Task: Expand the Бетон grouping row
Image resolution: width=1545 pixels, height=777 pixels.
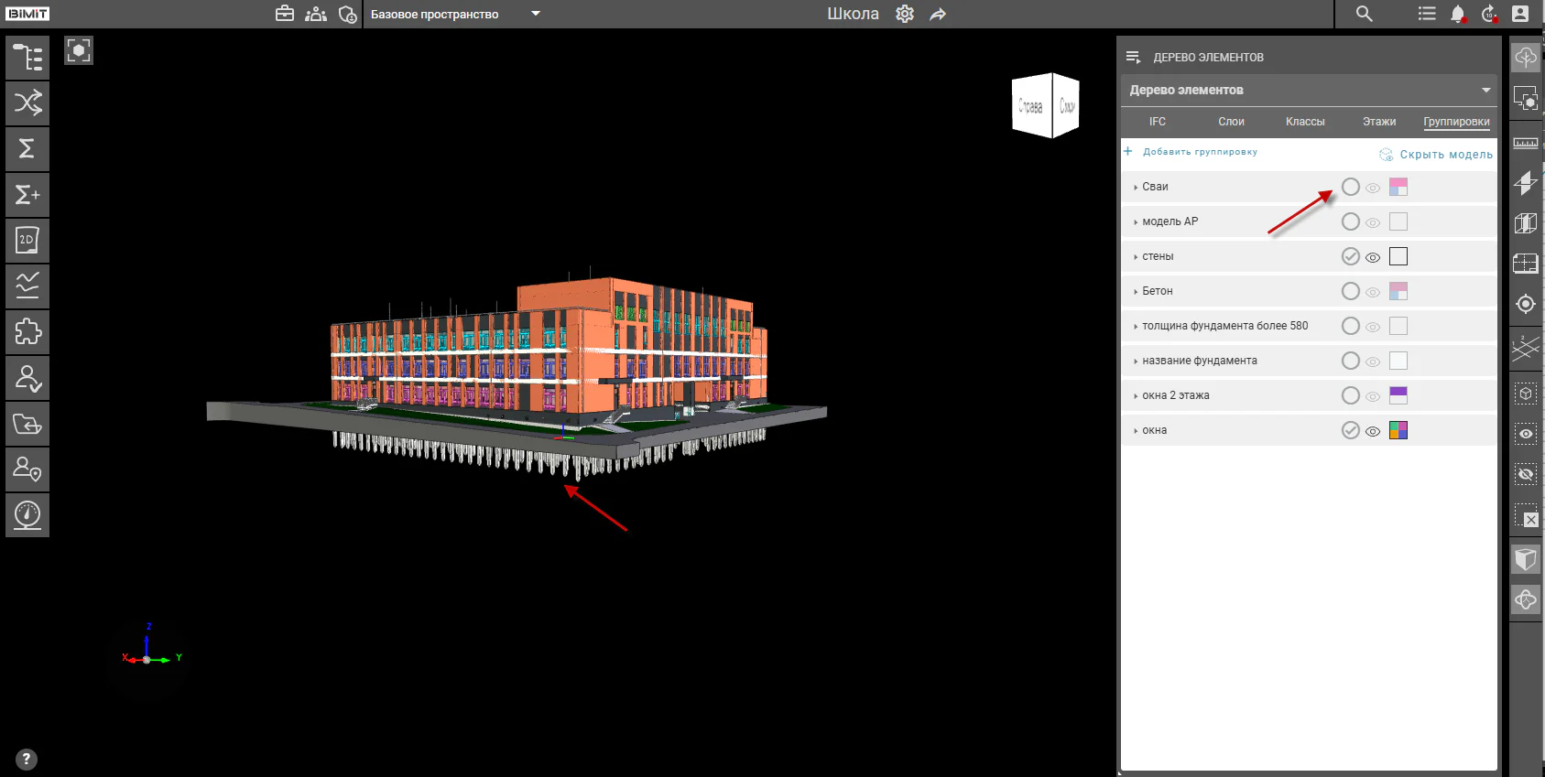Action: click(x=1136, y=292)
